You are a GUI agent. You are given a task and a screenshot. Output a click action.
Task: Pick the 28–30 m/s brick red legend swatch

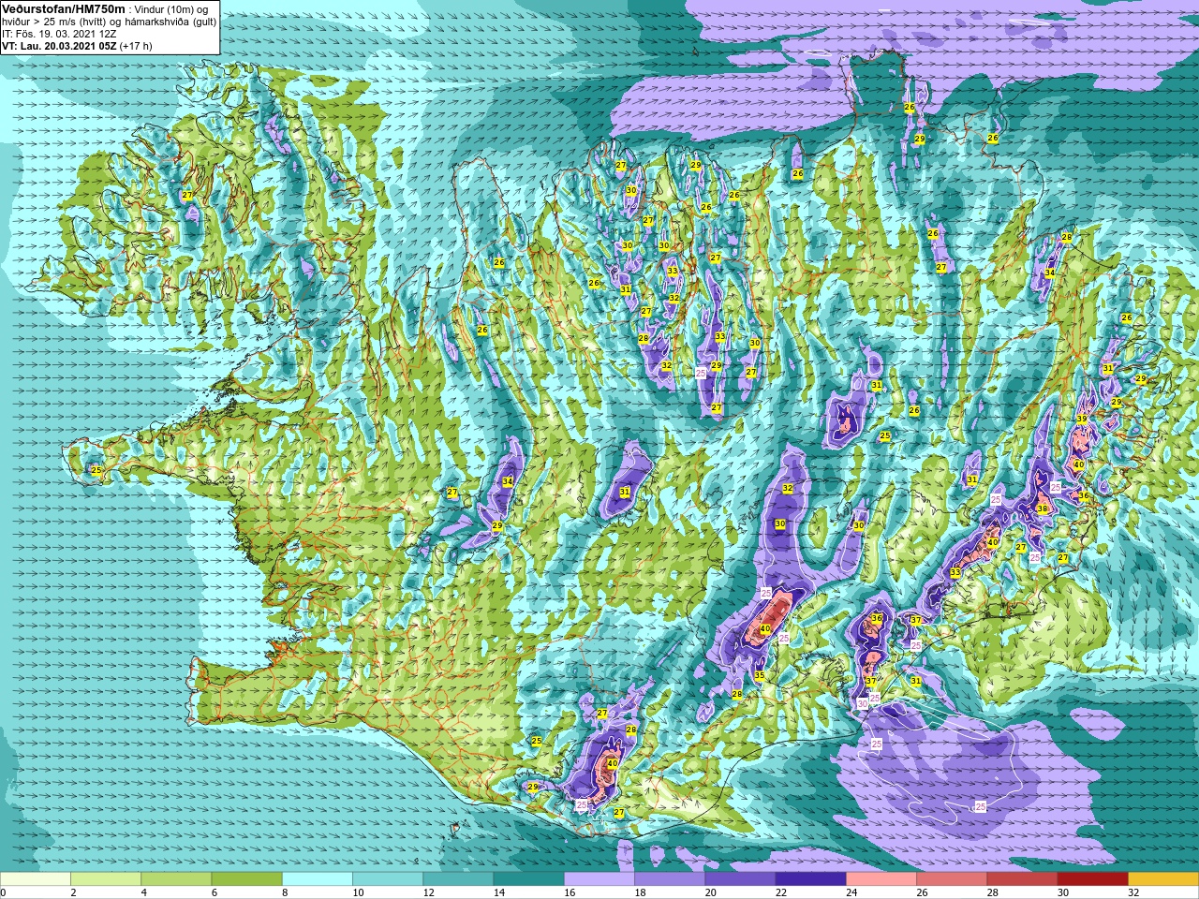1022,879
